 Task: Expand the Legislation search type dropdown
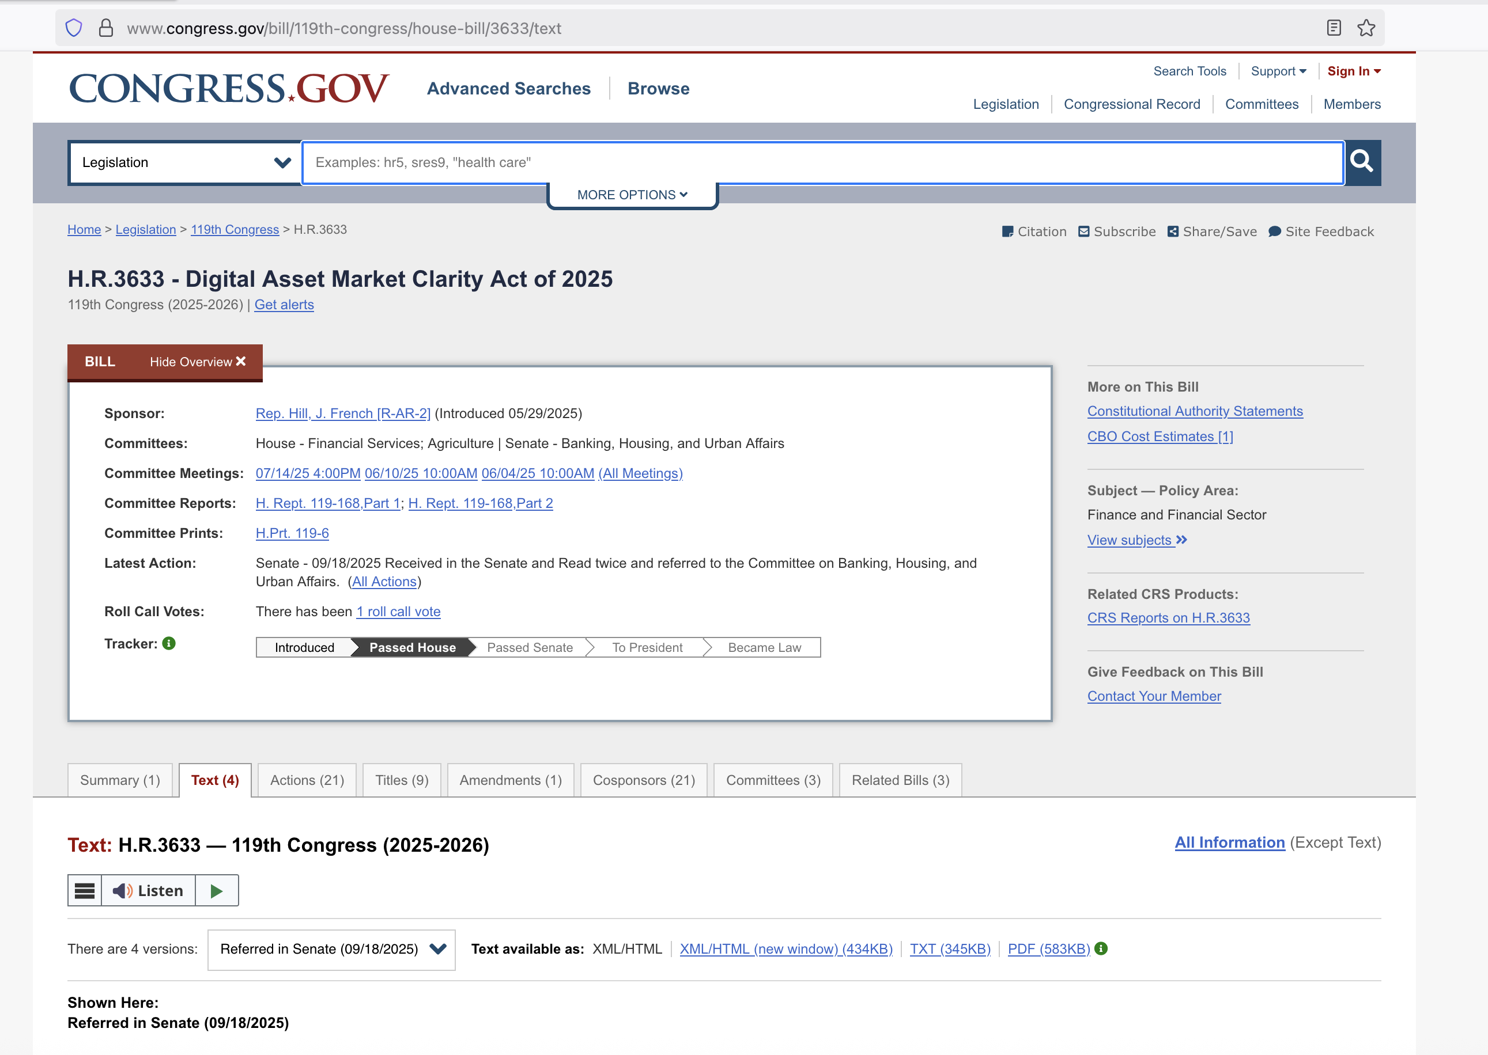pos(184,162)
